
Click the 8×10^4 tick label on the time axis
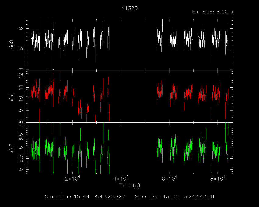pyautogui.click(x=218, y=178)
